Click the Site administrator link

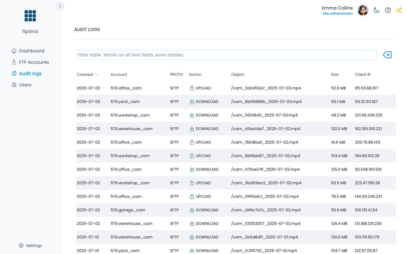pyautogui.click(x=338, y=13)
